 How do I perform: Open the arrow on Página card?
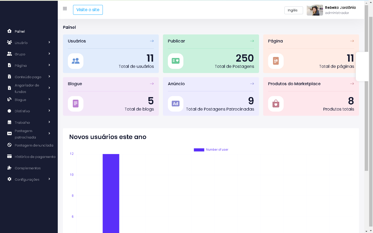[x=352, y=41]
